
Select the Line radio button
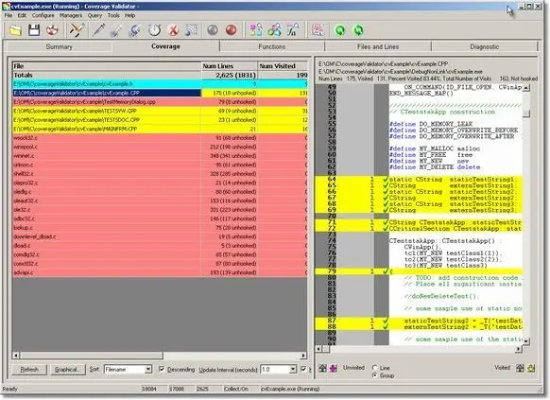(x=375, y=368)
